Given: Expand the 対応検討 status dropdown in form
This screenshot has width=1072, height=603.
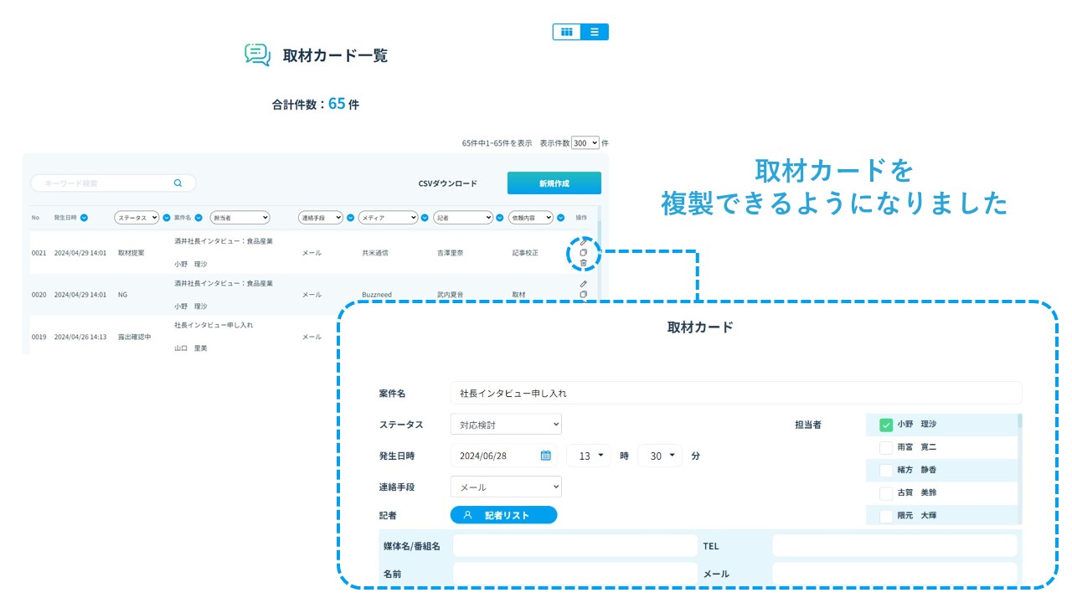Looking at the screenshot, I should point(506,425).
